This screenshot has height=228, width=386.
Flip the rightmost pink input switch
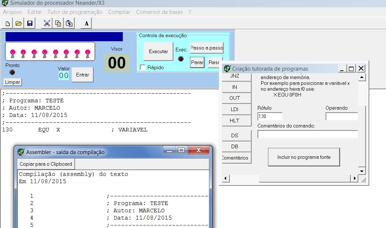click(88, 54)
